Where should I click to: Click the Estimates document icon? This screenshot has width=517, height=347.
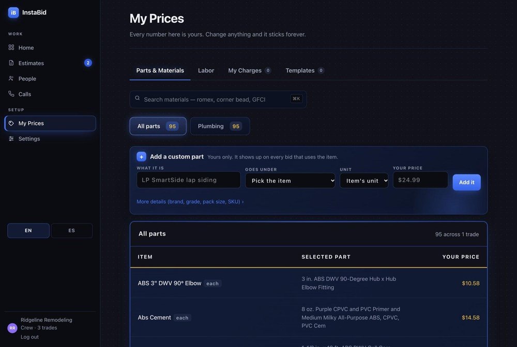click(11, 63)
